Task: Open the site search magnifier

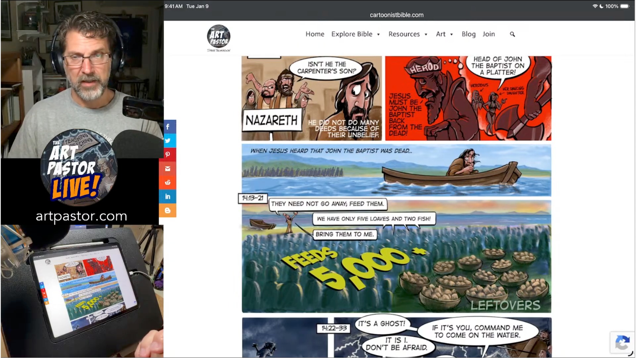Action: pos(512,34)
